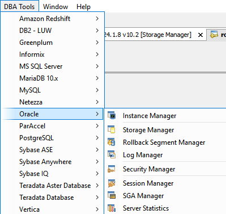Expand the Amazon Redshift submenu arrow
Screen dimensions: 226x214
click(97, 19)
